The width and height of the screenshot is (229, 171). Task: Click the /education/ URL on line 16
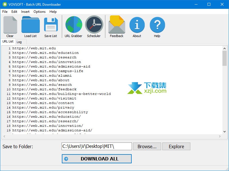point(47,117)
